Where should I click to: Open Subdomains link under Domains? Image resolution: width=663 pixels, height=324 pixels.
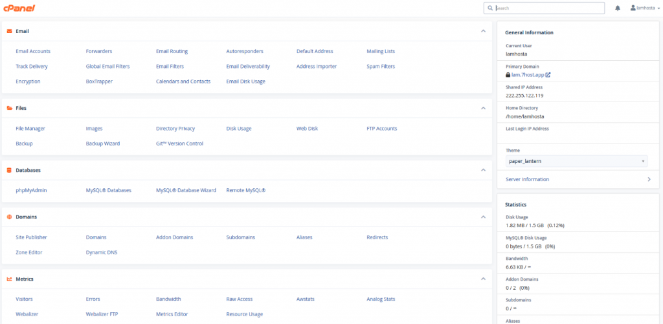tap(241, 237)
